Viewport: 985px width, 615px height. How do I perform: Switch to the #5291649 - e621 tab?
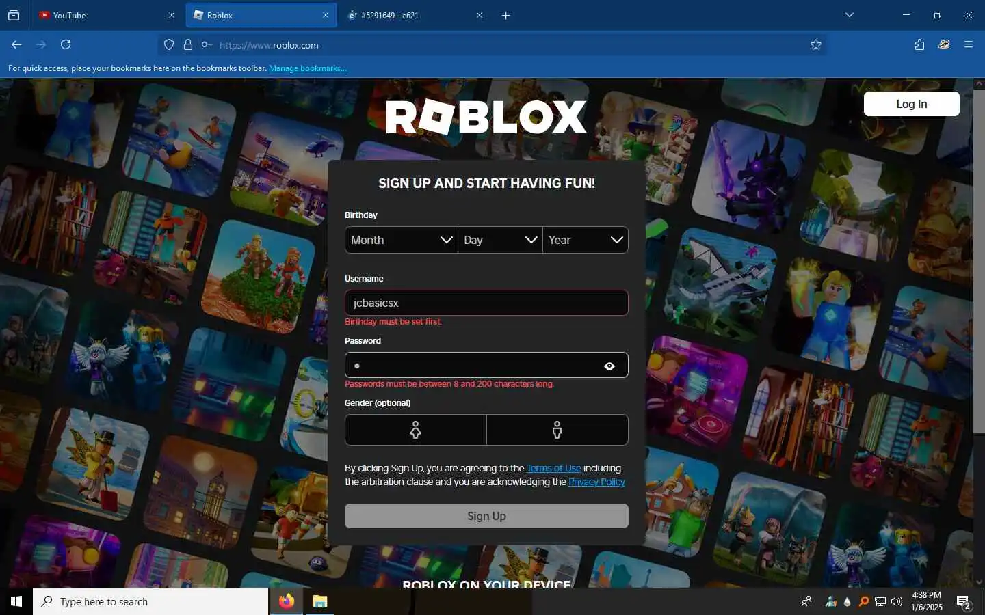click(x=415, y=15)
